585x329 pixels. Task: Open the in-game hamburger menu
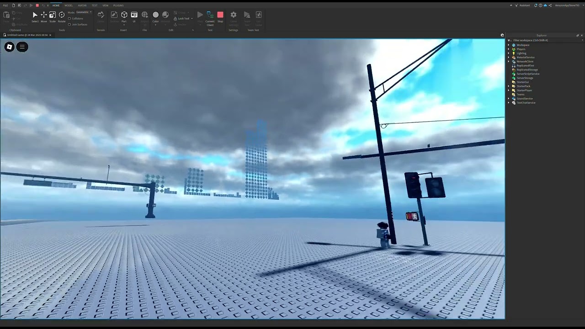coord(22,47)
